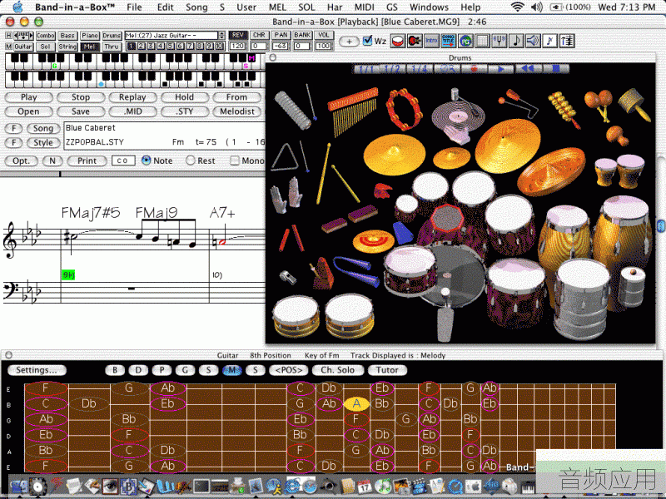Open guitar Settings dialog
Image resolution: width=666 pixels, height=499 pixels.
(37, 370)
